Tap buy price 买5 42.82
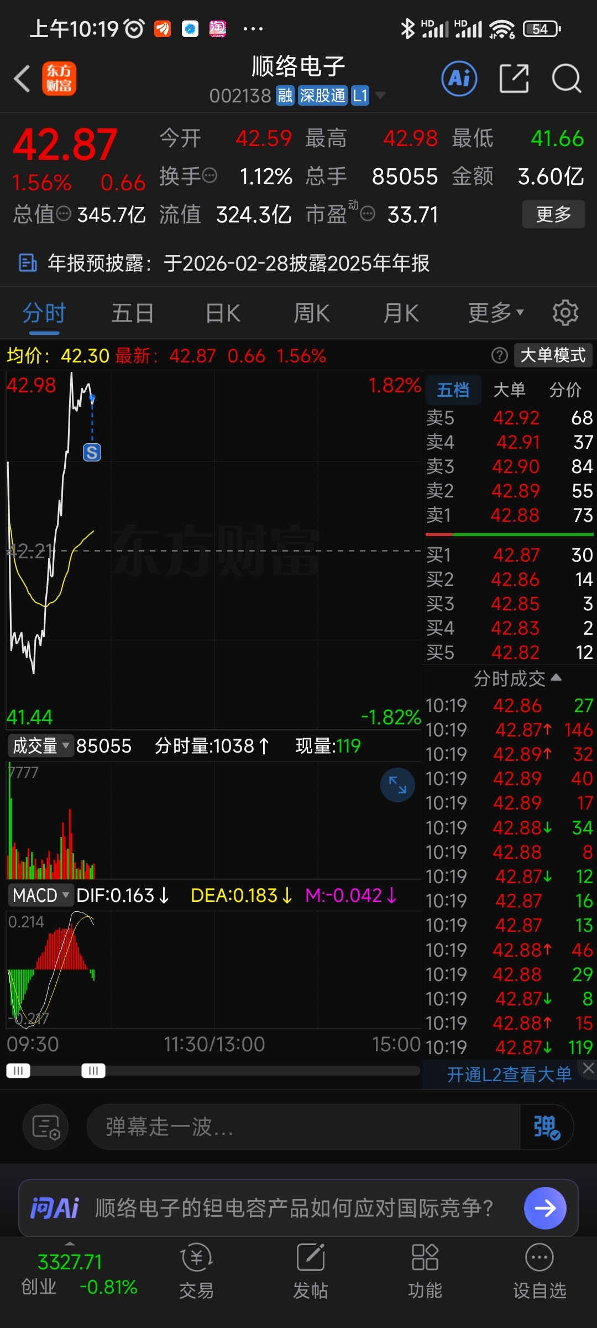The height and width of the screenshot is (1328, 597). click(x=515, y=652)
